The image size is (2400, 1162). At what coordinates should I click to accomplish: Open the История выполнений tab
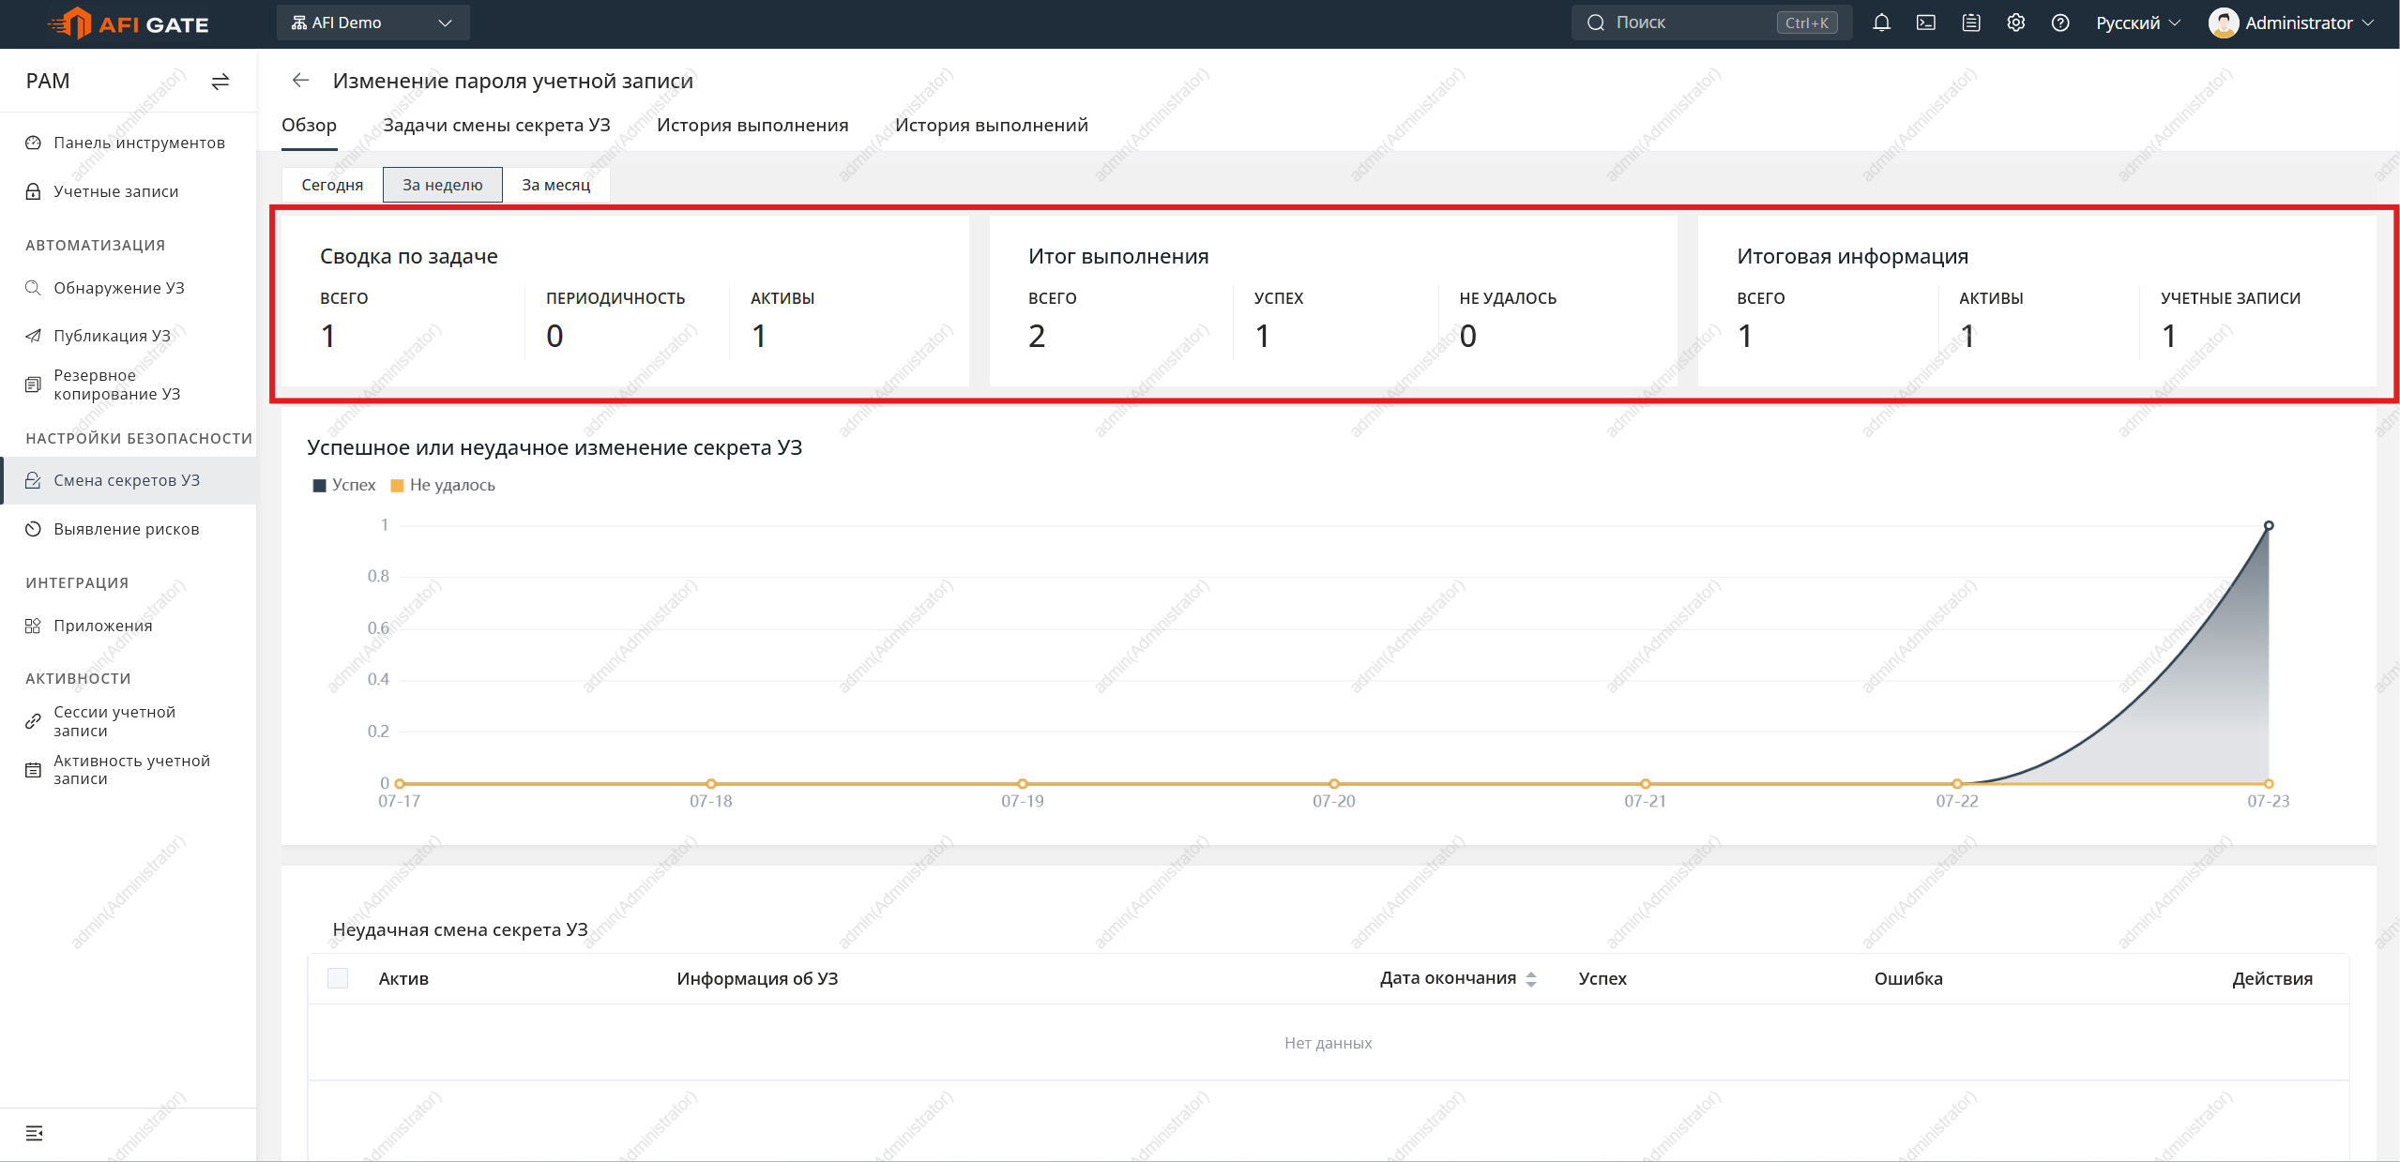992,126
